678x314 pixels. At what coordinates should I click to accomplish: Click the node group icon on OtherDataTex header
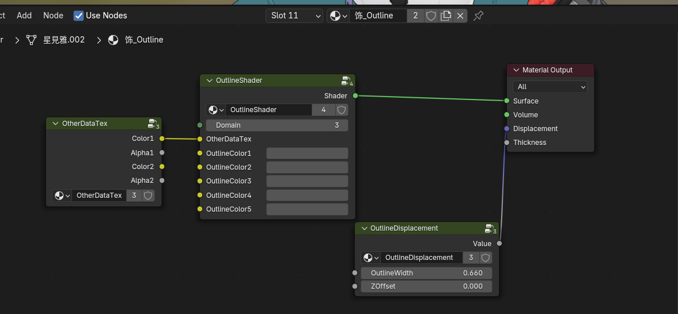click(x=153, y=123)
